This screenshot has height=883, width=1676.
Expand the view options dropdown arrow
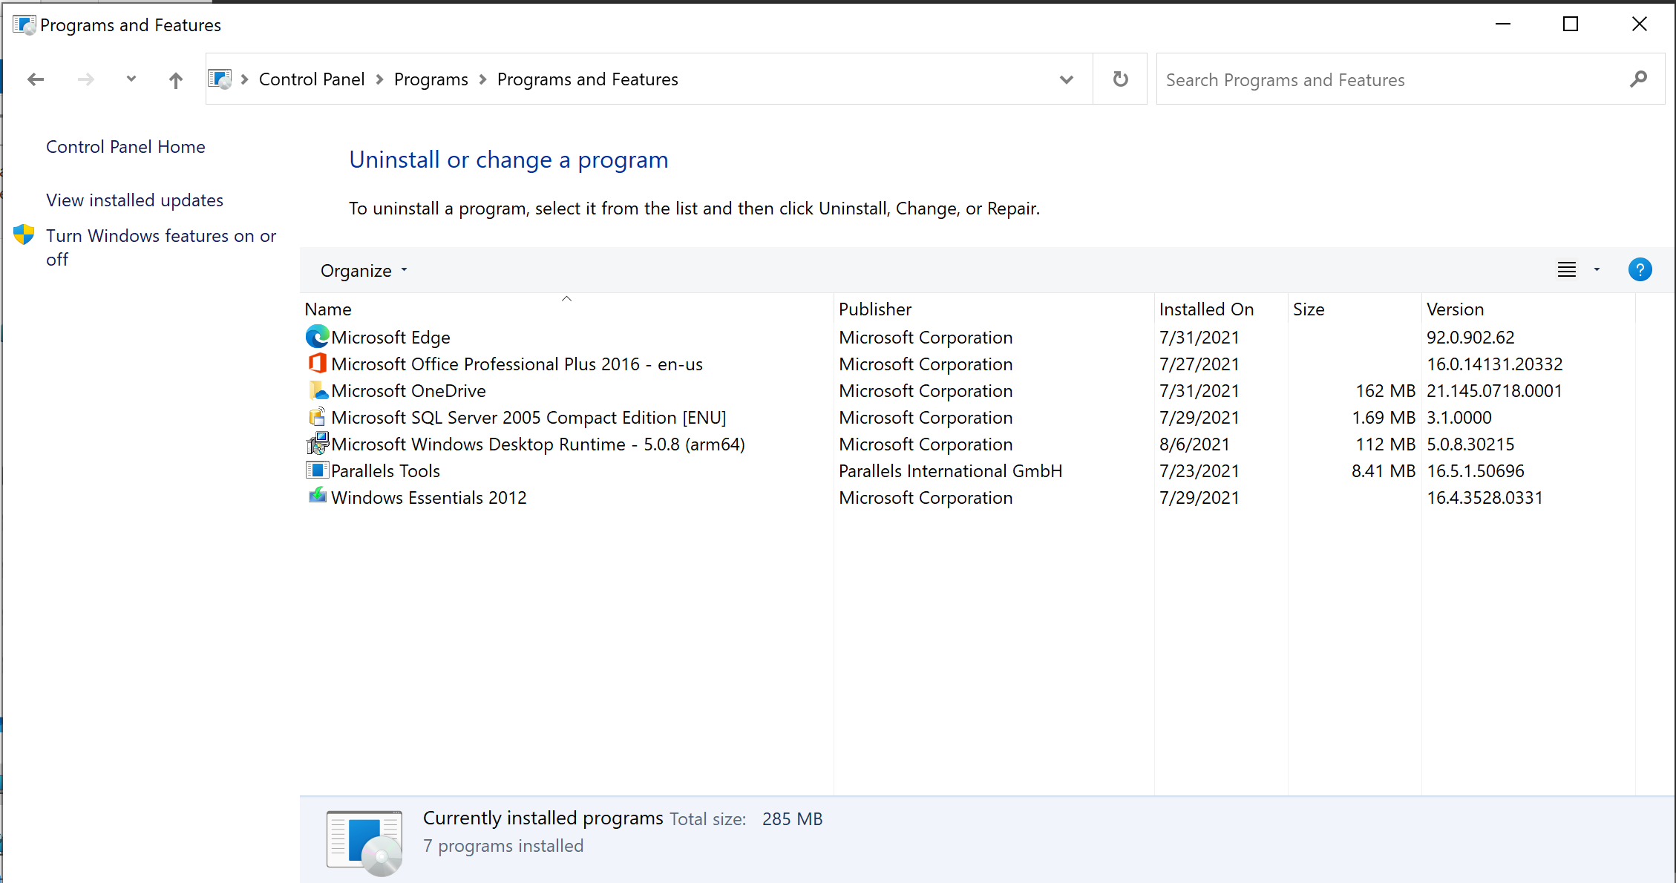point(1597,270)
